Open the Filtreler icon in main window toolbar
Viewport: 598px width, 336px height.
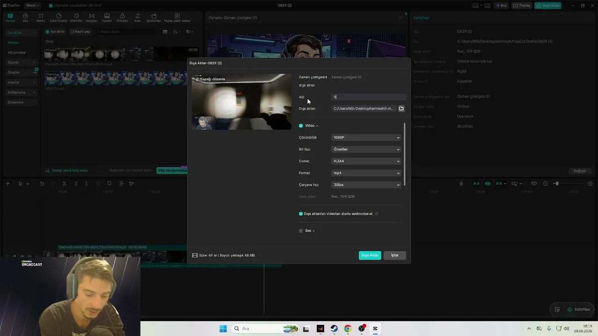click(x=122, y=18)
